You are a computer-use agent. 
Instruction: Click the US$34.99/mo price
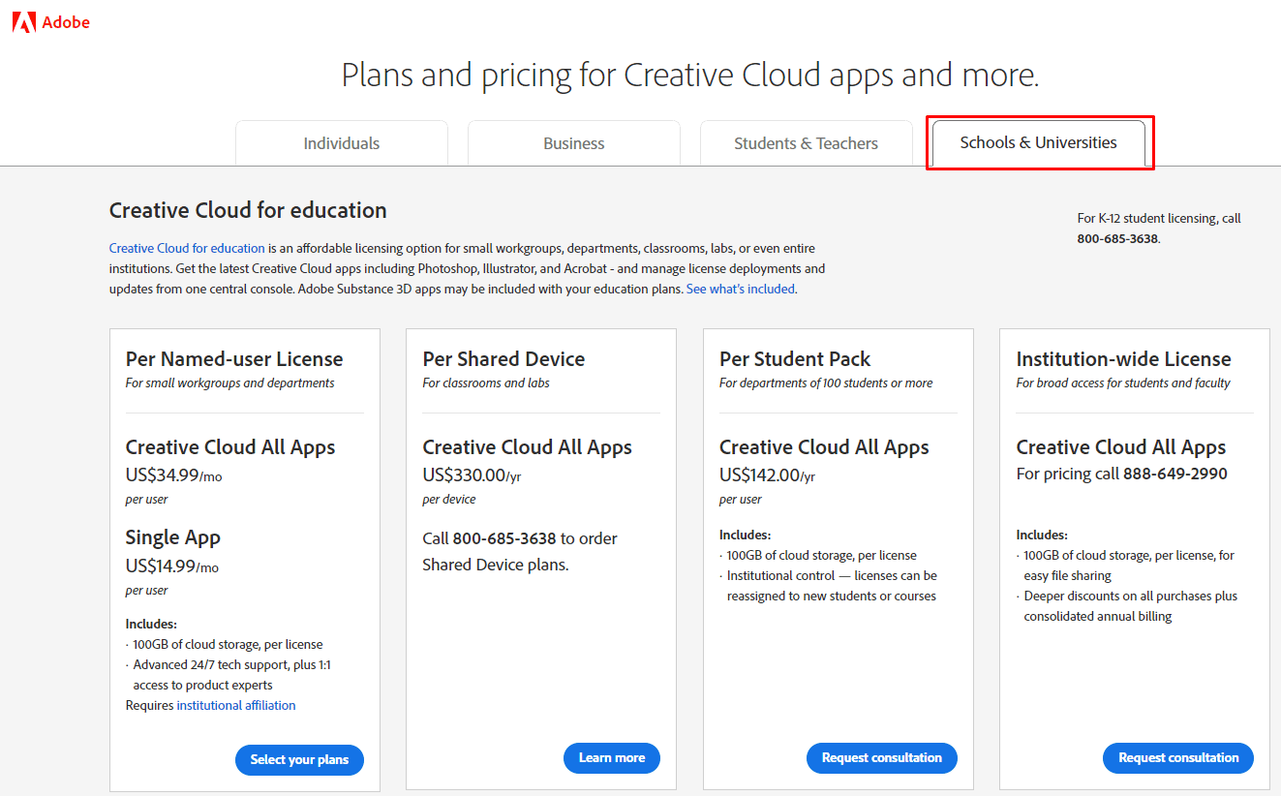pyautogui.click(x=174, y=475)
